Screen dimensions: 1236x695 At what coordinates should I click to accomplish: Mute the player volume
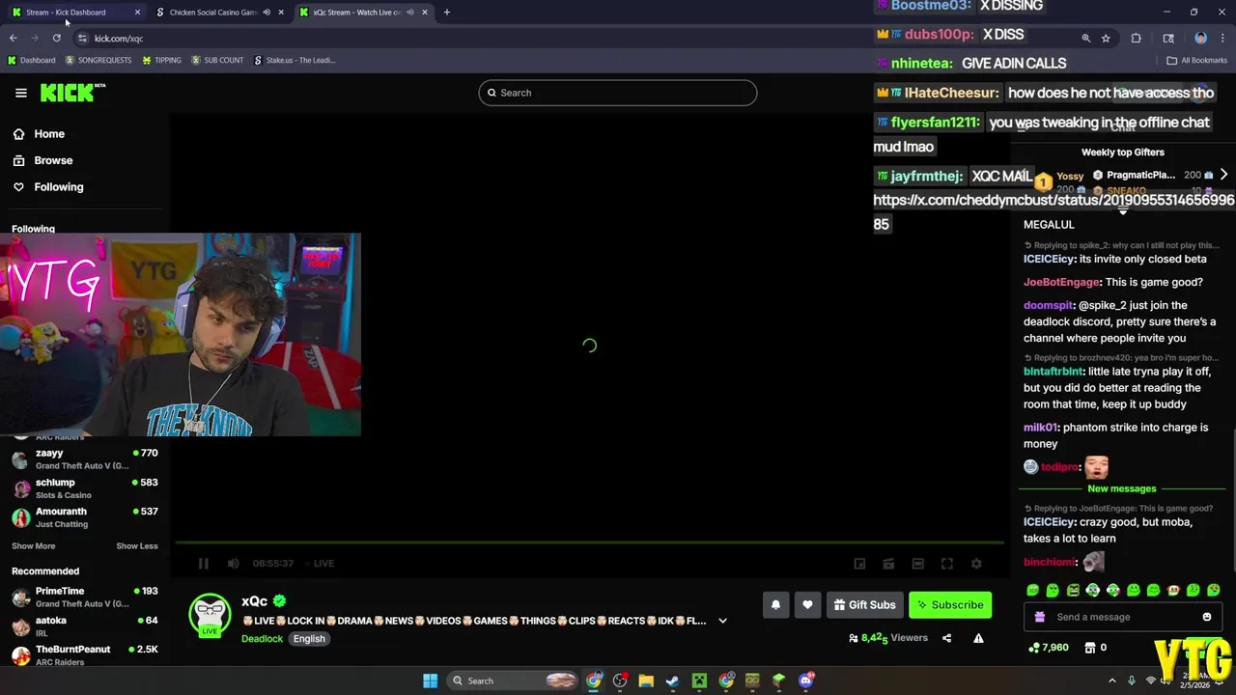click(x=233, y=564)
